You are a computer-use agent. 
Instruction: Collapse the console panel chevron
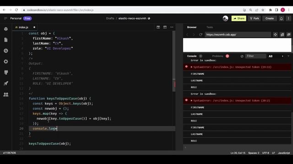[x=288, y=56]
